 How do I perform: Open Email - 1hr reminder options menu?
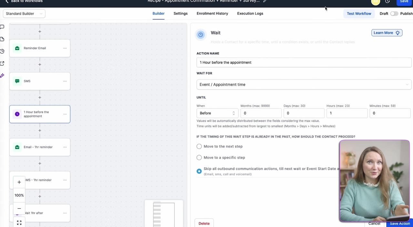[x=65, y=147]
